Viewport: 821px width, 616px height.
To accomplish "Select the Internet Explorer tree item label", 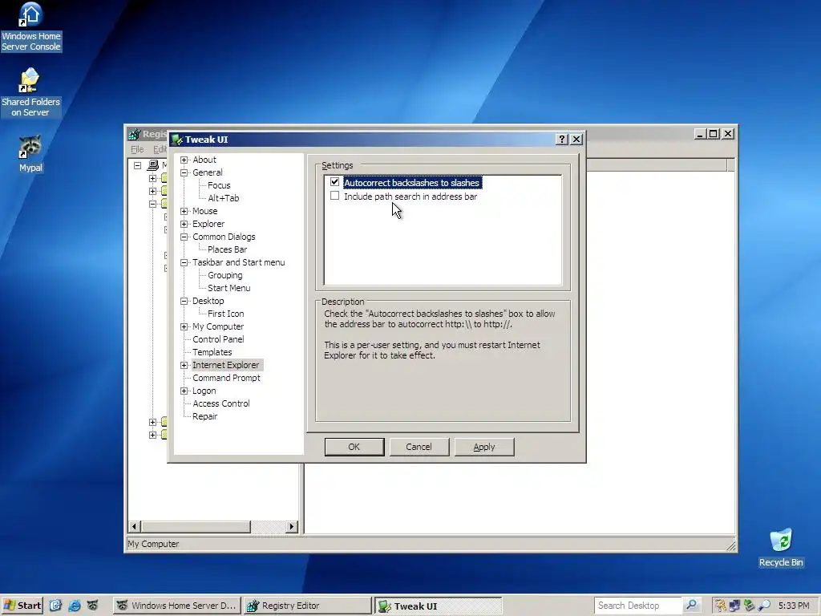I will [225, 365].
